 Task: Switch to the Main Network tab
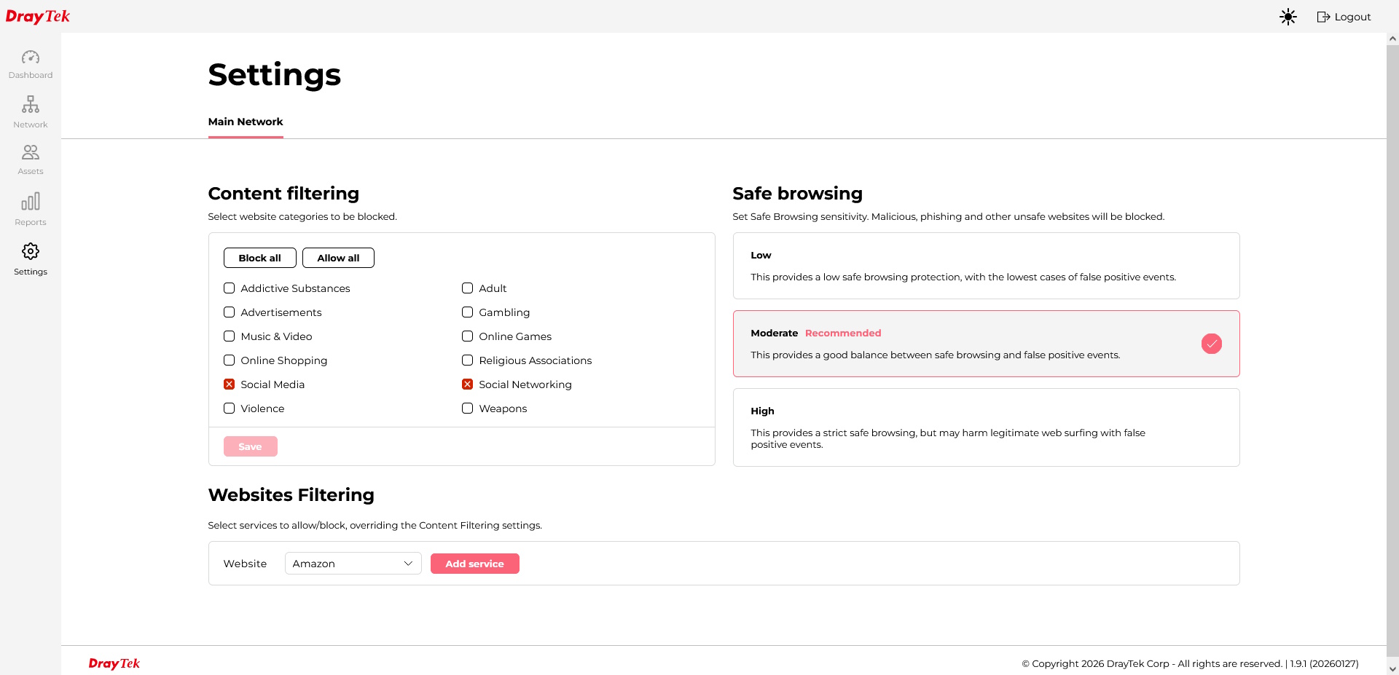point(246,122)
